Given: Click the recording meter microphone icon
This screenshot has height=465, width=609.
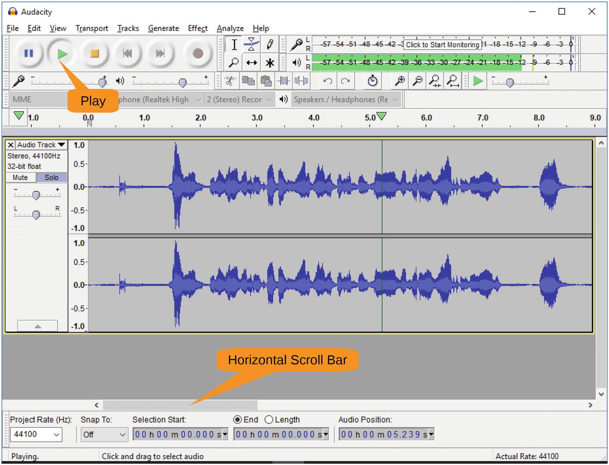Looking at the screenshot, I should 296,45.
